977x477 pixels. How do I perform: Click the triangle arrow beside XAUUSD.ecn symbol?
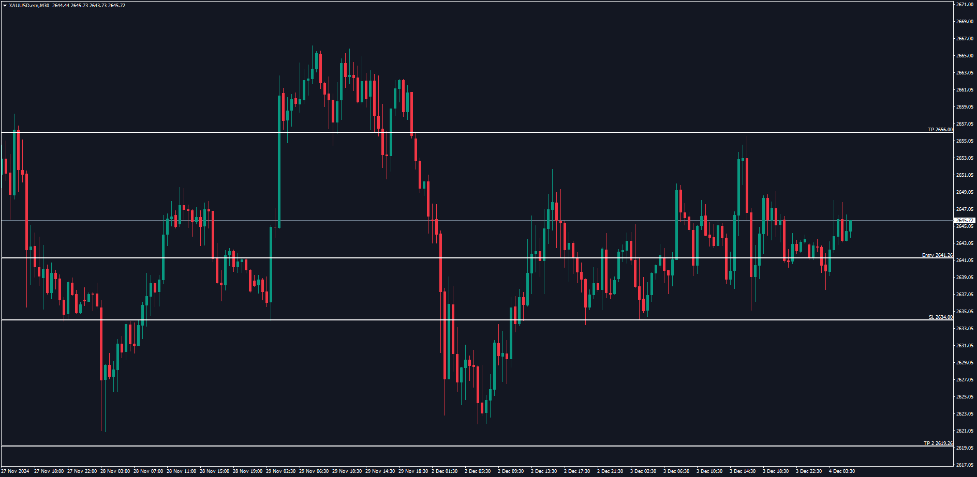(x=5, y=6)
